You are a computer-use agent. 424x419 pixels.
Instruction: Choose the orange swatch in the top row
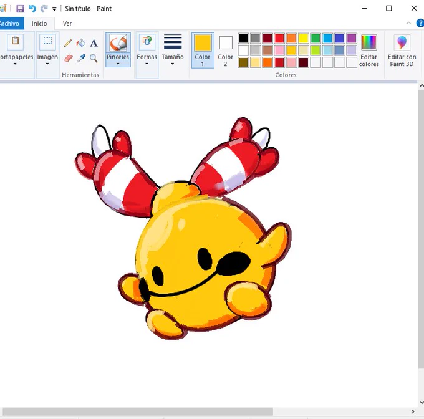coord(292,38)
